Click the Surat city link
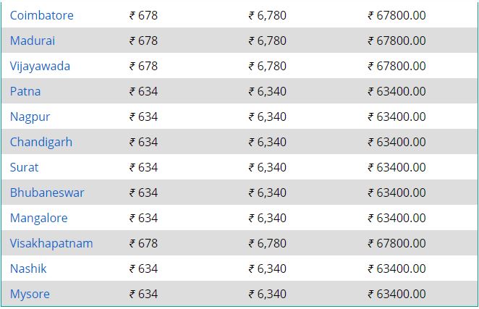The width and height of the screenshot is (479, 309). 25,167
